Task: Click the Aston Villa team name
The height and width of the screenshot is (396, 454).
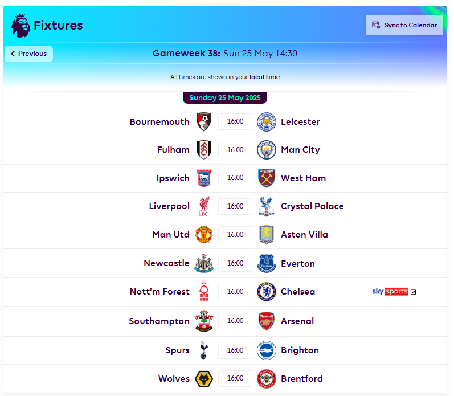Action: point(304,234)
